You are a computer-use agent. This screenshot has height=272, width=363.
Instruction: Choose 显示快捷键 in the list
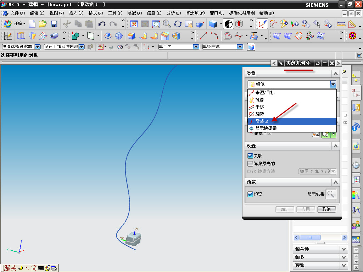point(292,128)
